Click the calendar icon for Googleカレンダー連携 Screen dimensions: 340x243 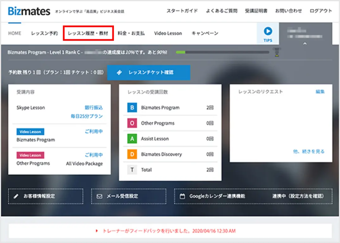click(x=182, y=196)
